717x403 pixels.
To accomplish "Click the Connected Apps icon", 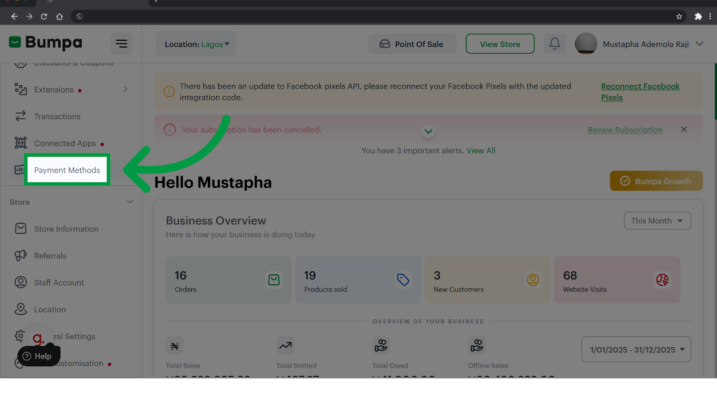I will click(21, 143).
